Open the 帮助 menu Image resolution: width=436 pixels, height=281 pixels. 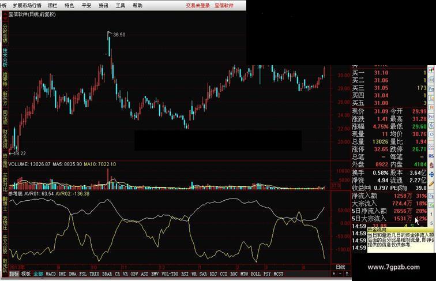pos(137,5)
